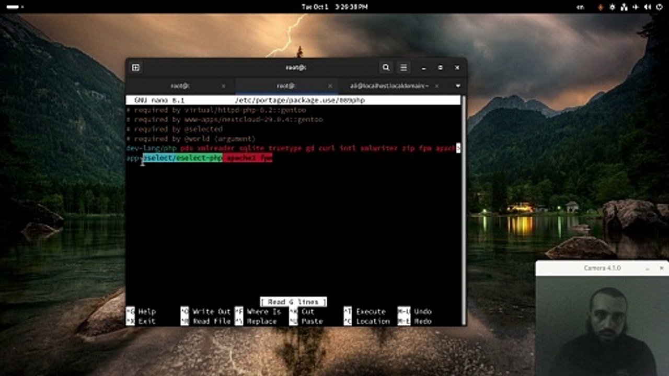Maximize the terminal window
669x376 pixels.
pos(441,67)
